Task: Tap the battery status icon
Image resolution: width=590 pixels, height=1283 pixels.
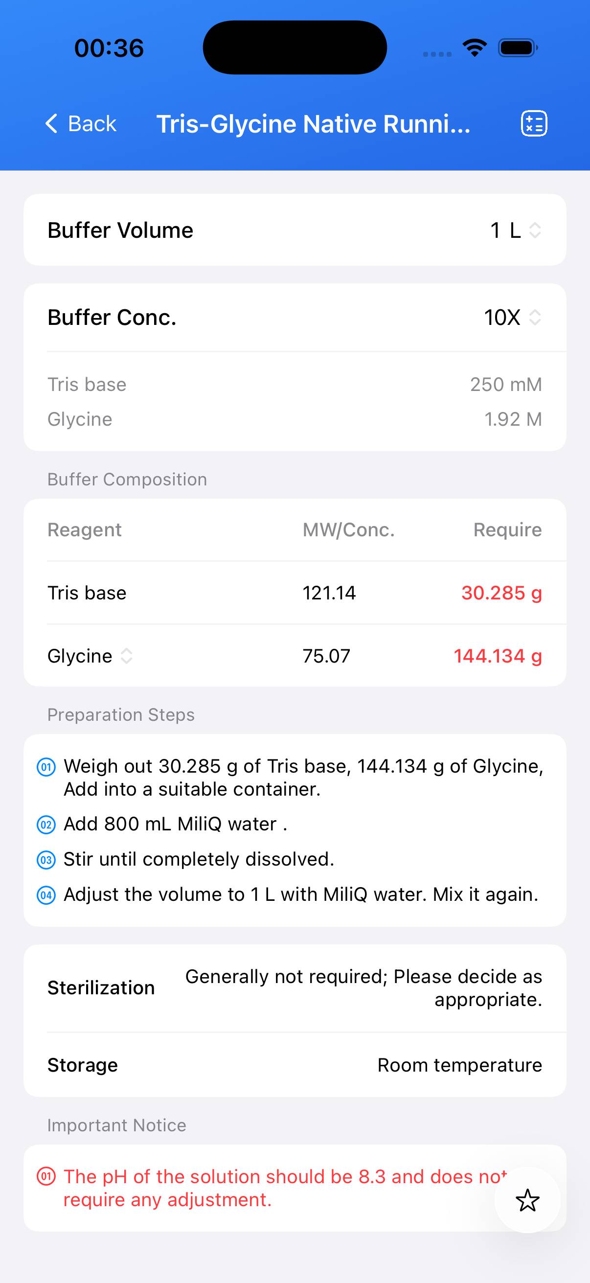Action: pos(518,48)
